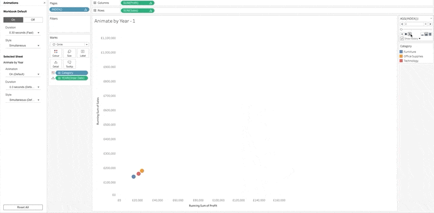Screen dimensions: 434x213
Task: Open the Tooltip marks card
Action: tap(69, 64)
